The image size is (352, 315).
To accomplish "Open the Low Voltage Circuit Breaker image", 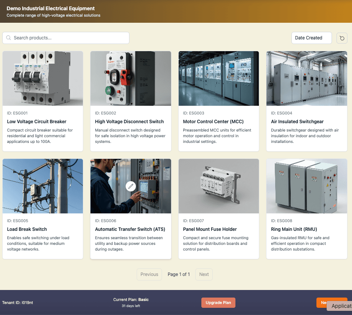I will point(43,78).
